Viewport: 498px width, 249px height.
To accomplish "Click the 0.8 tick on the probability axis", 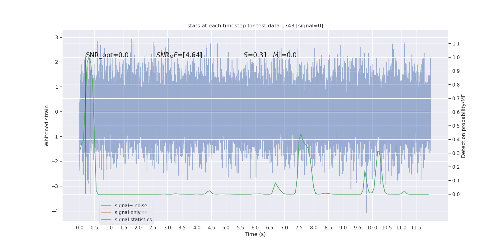I will coord(456,85).
